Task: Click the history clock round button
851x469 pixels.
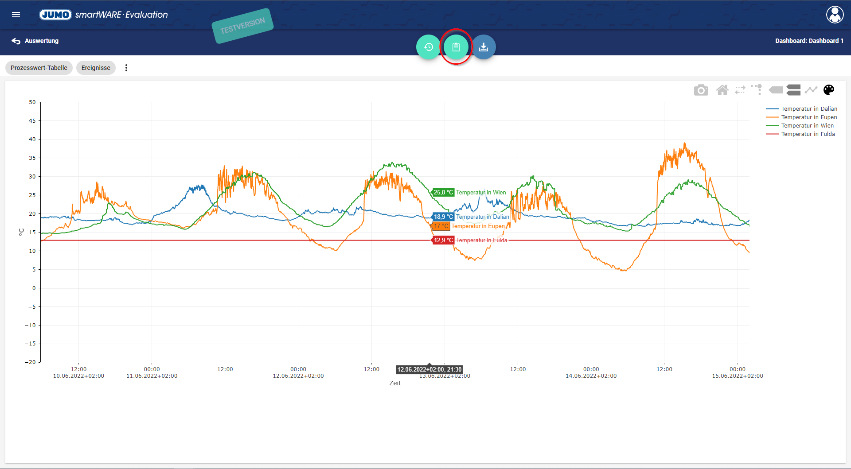Action: coord(428,47)
